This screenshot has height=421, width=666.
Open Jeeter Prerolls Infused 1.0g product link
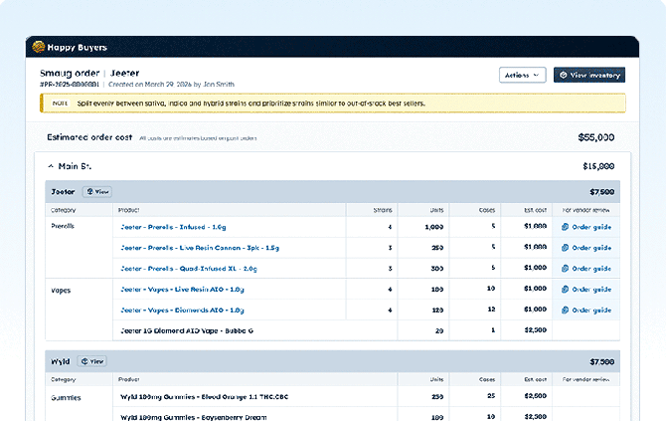click(x=173, y=227)
